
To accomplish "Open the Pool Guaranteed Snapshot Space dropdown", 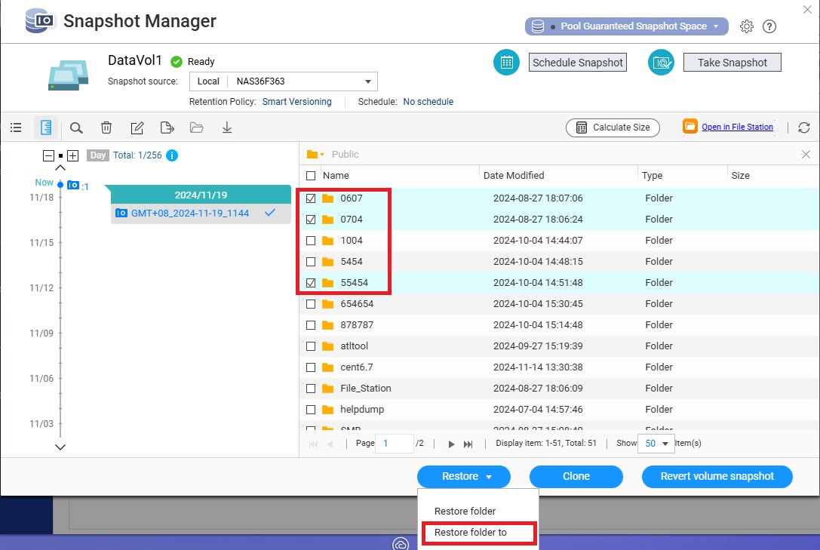I will click(x=627, y=26).
